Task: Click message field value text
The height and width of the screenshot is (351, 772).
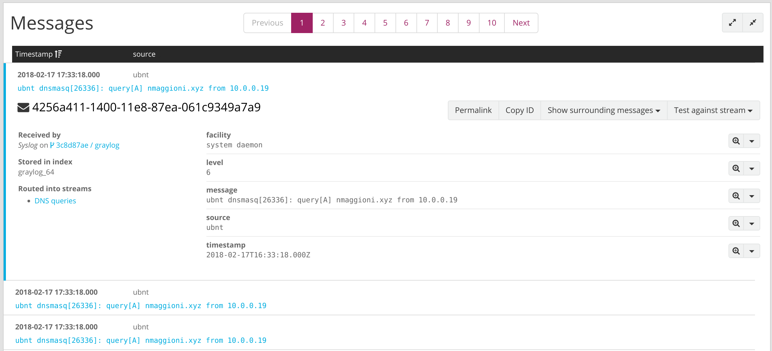Action: tap(332, 200)
